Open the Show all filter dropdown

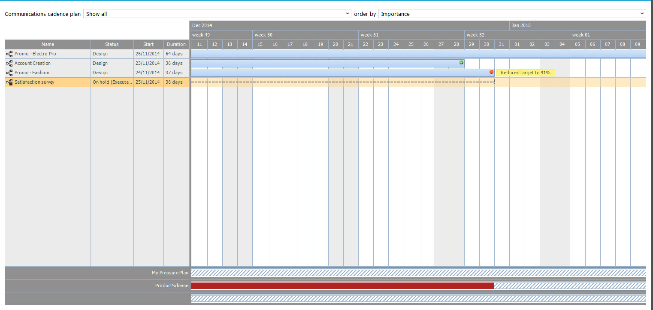click(x=217, y=14)
